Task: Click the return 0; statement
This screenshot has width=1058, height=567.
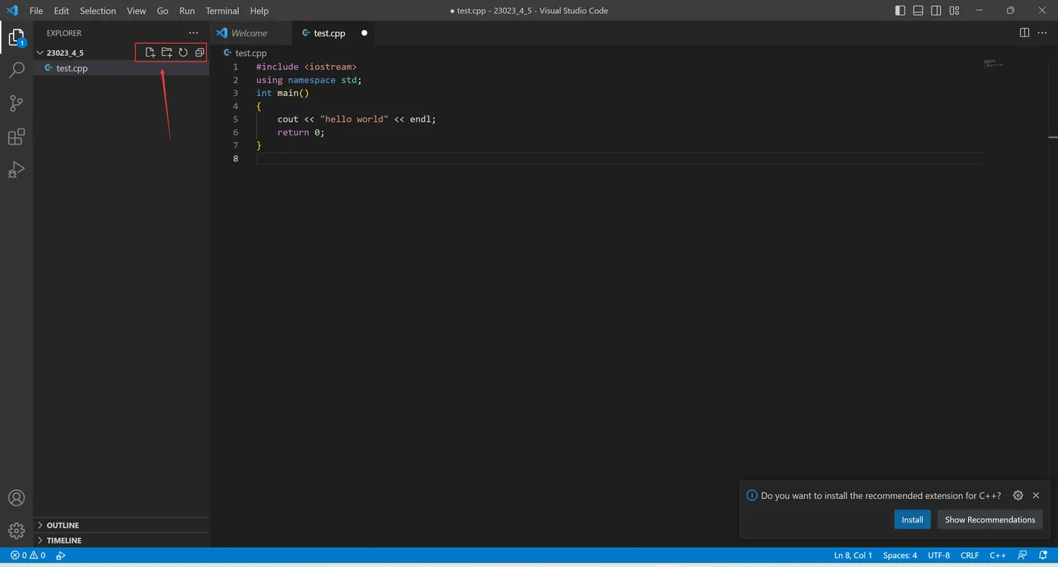Action: (x=301, y=132)
